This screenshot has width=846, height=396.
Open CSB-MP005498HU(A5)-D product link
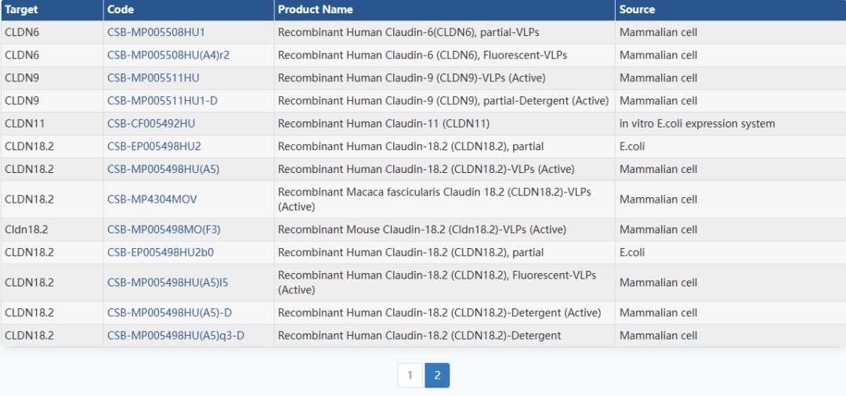(169, 313)
